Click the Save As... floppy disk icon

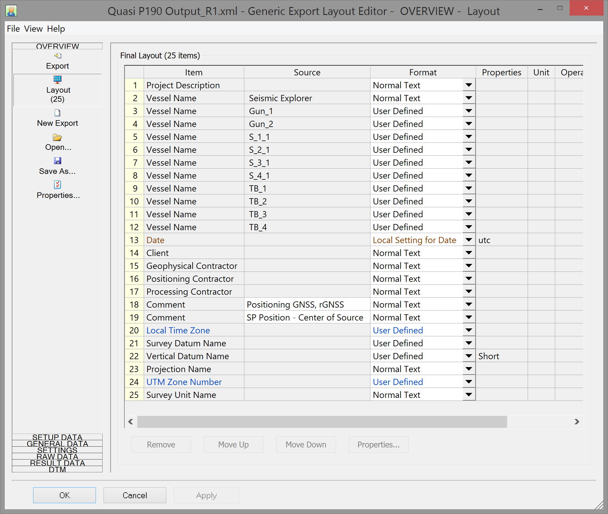(x=57, y=161)
